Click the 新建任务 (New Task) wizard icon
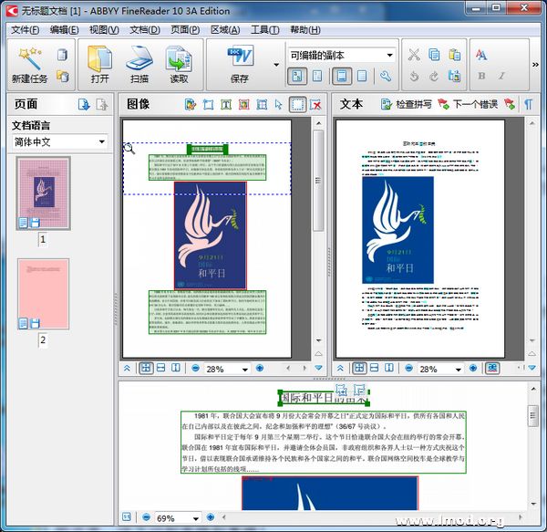 pos(28,60)
